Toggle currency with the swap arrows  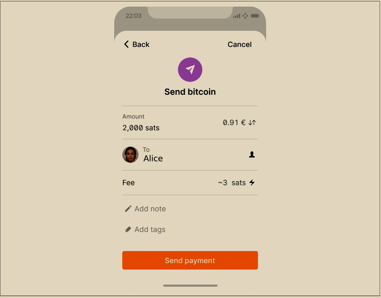(252, 122)
